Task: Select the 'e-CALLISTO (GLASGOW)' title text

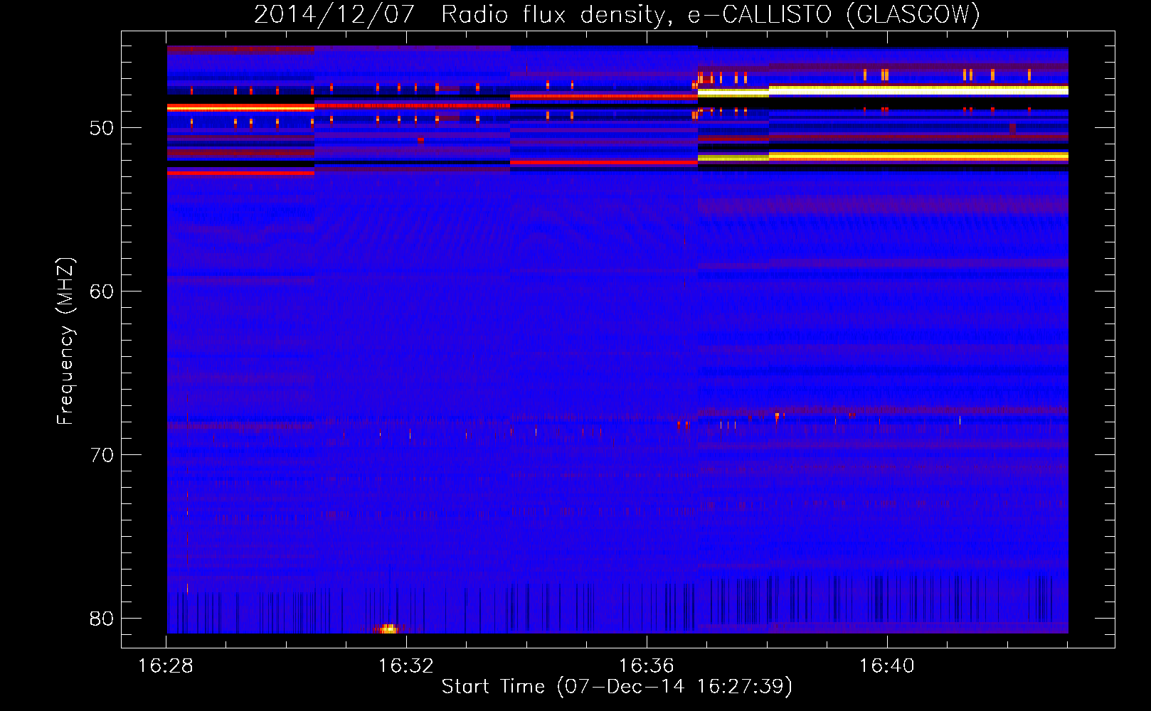Action: pyautogui.click(x=834, y=15)
